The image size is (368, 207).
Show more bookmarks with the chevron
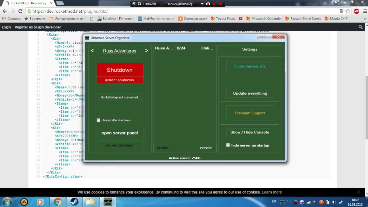tap(365, 18)
